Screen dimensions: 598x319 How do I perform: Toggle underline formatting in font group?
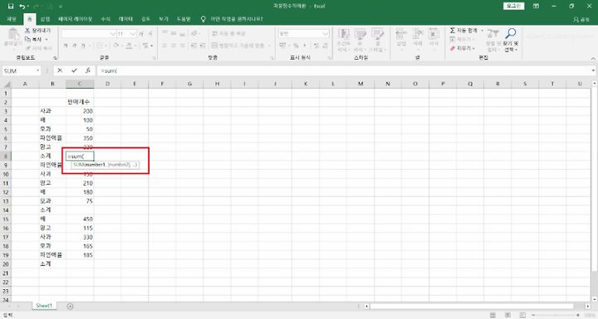pyautogui.click(x=84, y=46)
